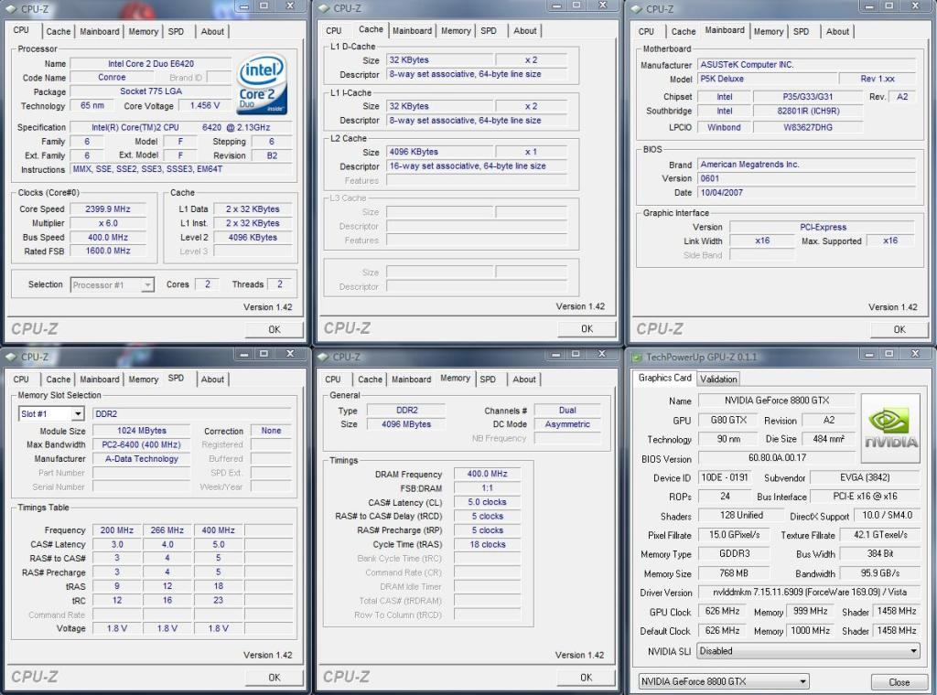Click title bar icon of CPU-Z Mainboard window

tap(636, 9)
